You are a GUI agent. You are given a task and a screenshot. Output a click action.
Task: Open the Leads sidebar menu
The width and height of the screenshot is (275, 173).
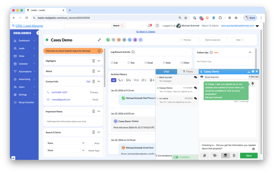(x=25, y=48)
